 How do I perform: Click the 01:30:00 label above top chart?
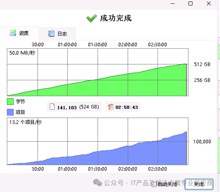(98, 45)
